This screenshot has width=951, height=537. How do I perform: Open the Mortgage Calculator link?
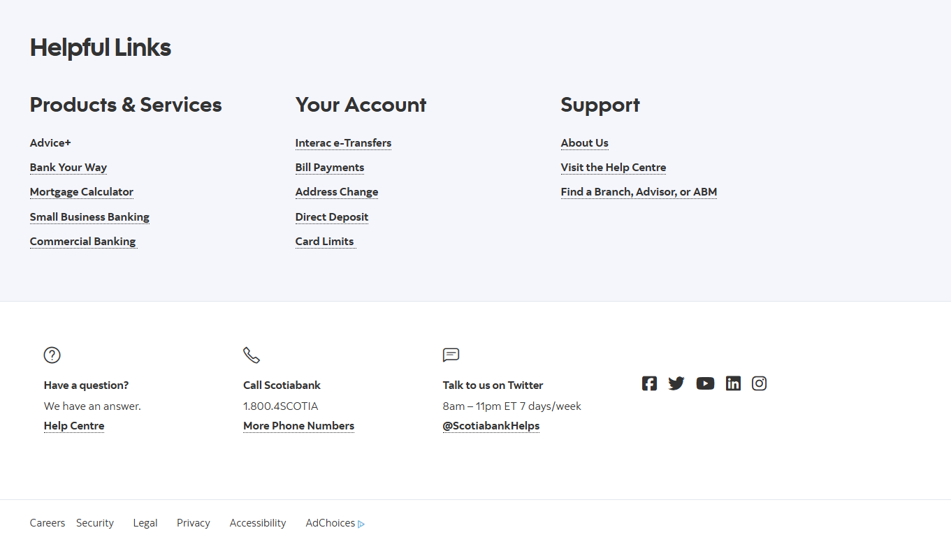pos(82,192)
